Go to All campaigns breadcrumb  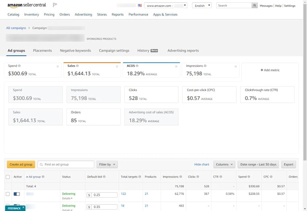tap(16, 28)
